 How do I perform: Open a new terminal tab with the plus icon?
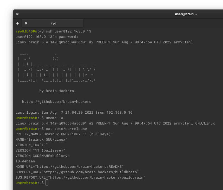point(18,23)
